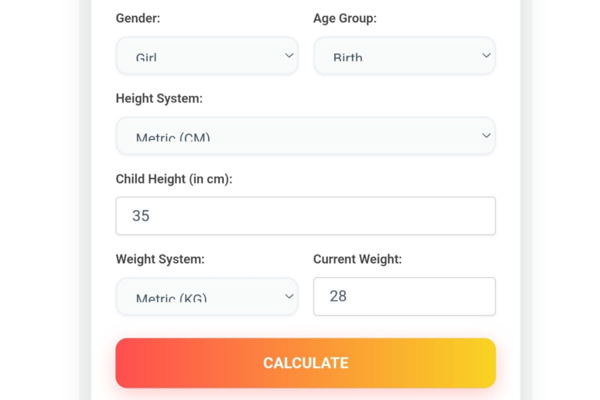Expand the Weight System Metric (KG) dropdown
The width and height of the screenshot is (600, 400).
click(x=207, y=296)
